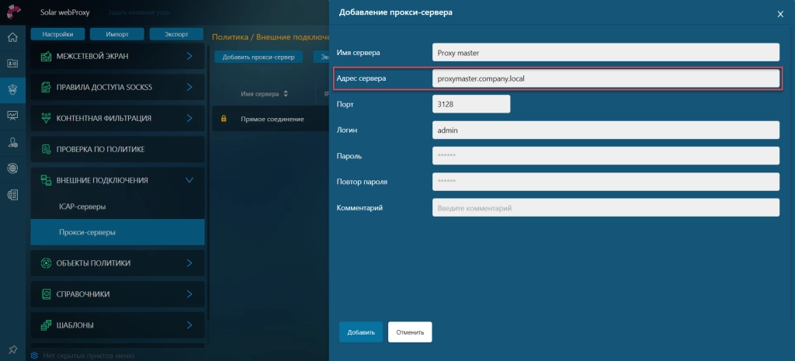
Task: Click the Пароль input field
Action: (606, 156)
